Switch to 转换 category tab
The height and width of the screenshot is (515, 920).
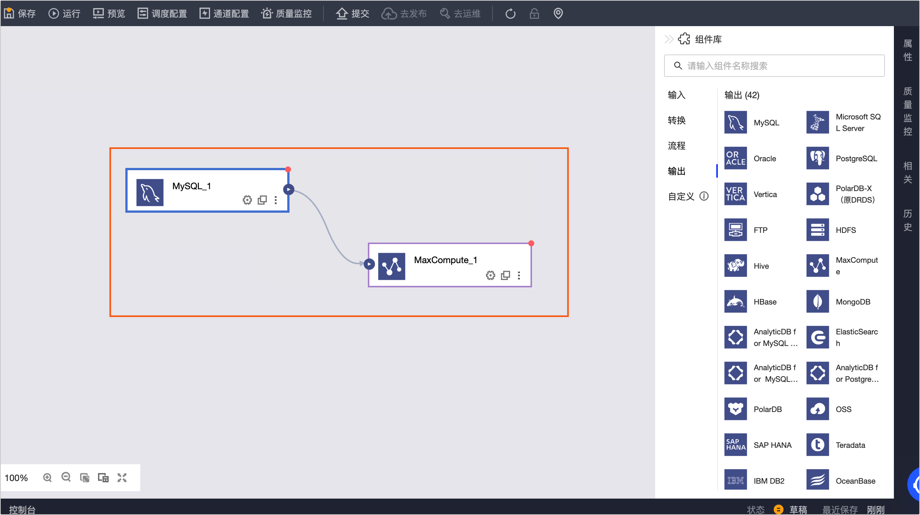pyautogui.click(x=676, y=121)
